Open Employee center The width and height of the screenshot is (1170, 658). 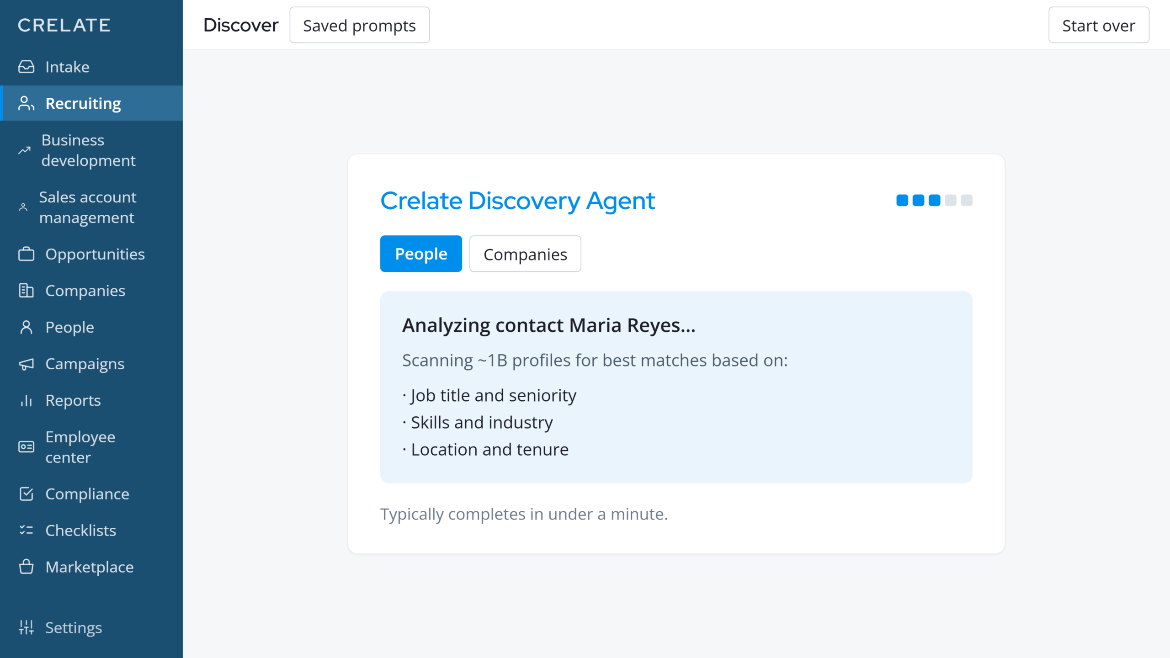click(x=91, y=447)
